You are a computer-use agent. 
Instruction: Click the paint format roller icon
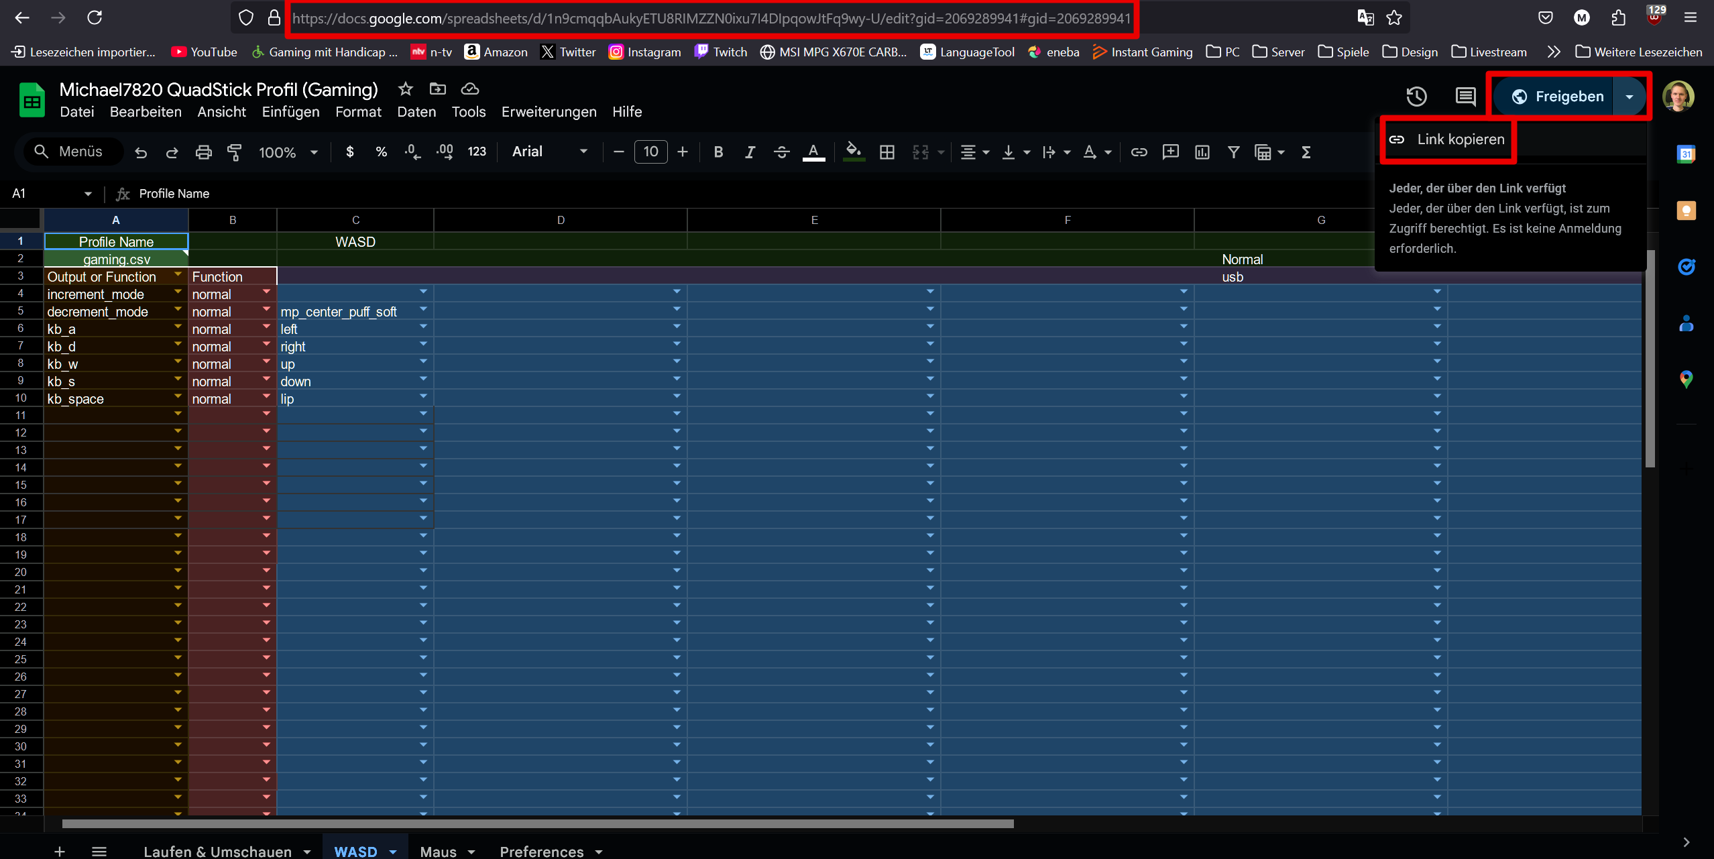tap(234, 152)
